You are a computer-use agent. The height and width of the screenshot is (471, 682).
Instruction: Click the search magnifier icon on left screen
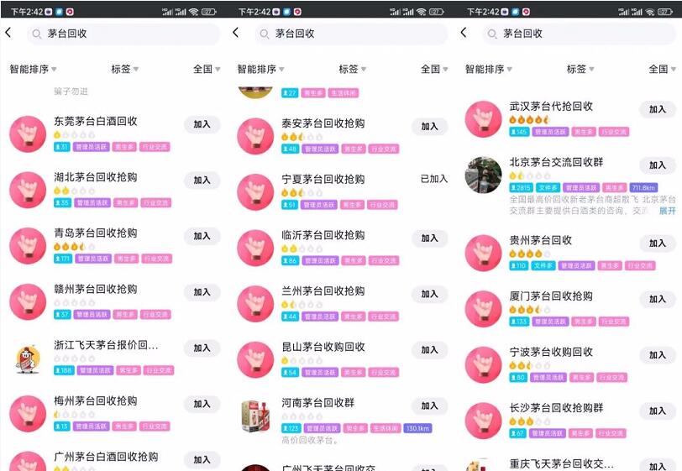point(37,34)
